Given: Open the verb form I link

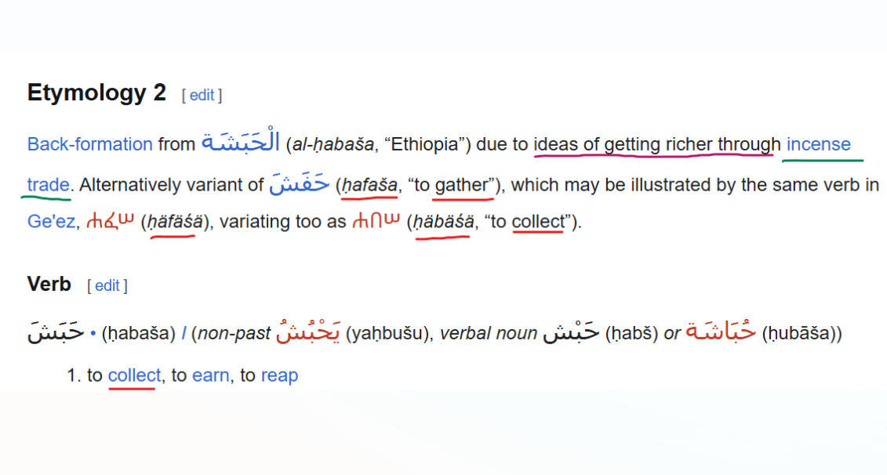Looking at the screenshot, I should [184, 334].
